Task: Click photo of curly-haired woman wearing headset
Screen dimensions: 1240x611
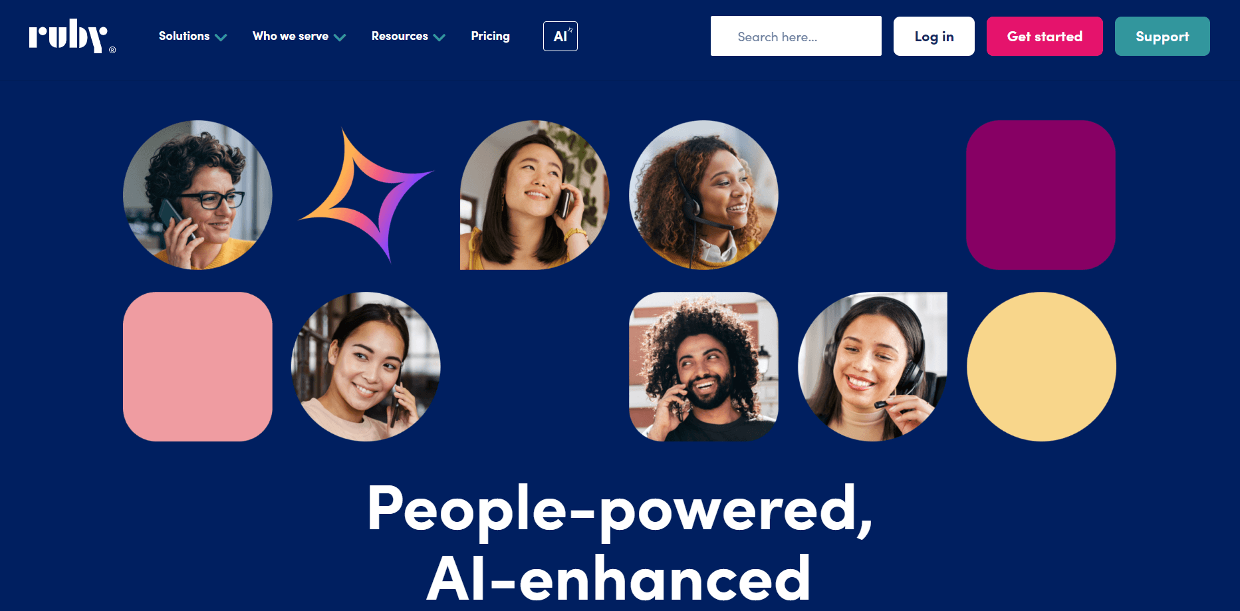Action: [703, 195]
